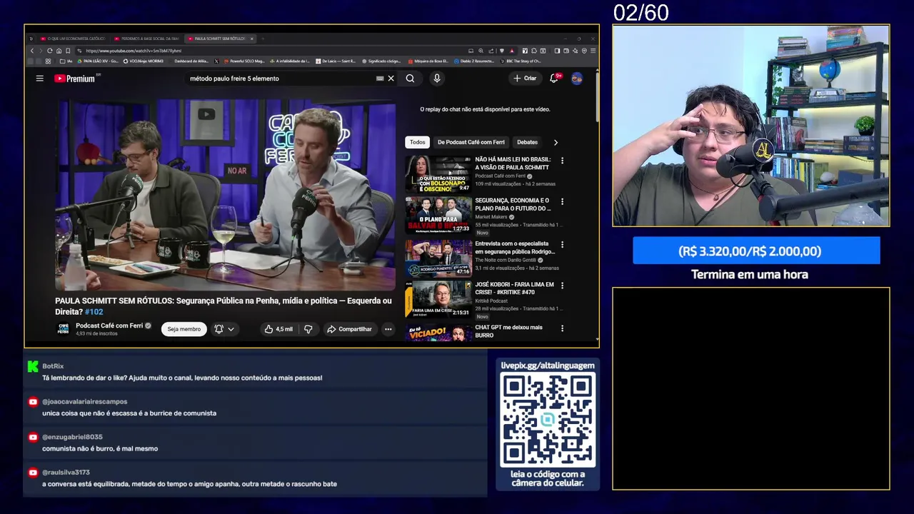Screen dimensions: 914x514
Task: Bookmark this page with the bookmark icon
Action: pyautogui.click(x=68, y=51)
